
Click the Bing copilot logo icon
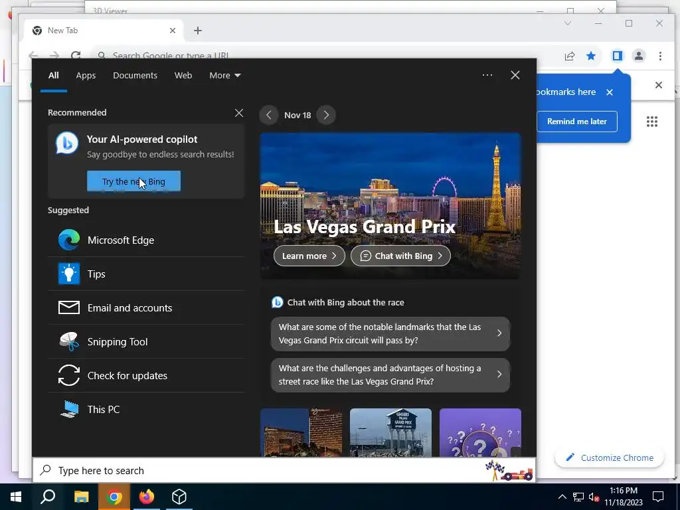[67, 143]
